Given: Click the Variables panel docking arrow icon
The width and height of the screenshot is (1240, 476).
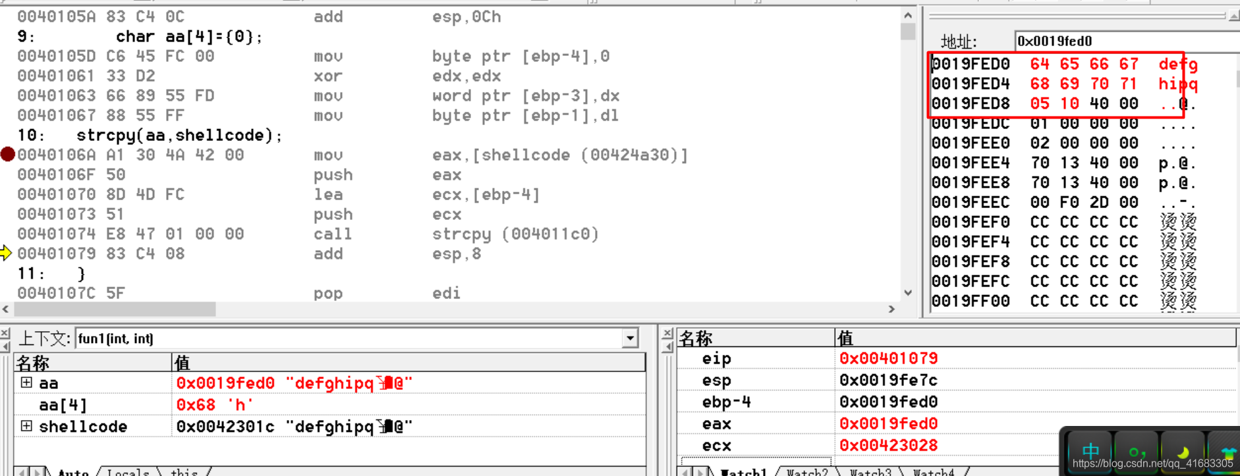Looking at the screenshot, I should click(x=5, y=346).
